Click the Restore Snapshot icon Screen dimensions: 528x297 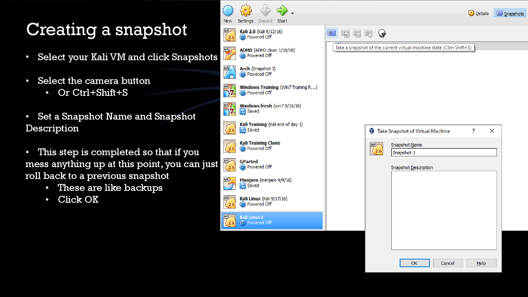[345, 33]
